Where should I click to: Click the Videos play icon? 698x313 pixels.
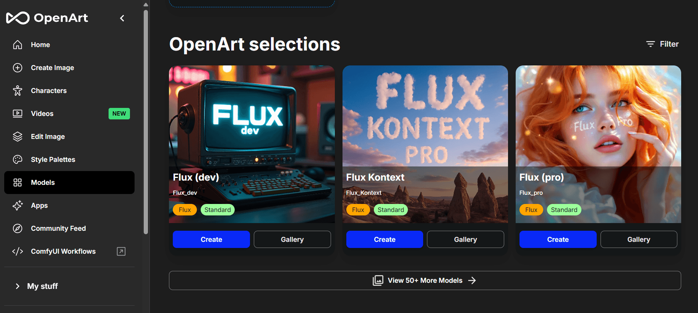[18, 114]
